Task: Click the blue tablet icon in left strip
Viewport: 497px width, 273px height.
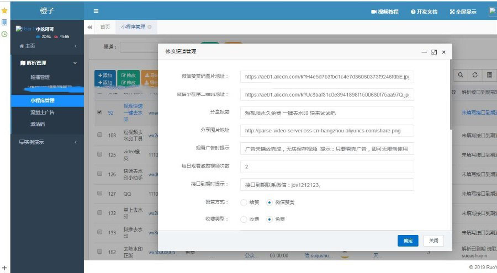Action: 4,22
